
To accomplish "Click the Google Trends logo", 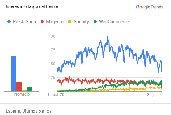I will pos(149,7).
